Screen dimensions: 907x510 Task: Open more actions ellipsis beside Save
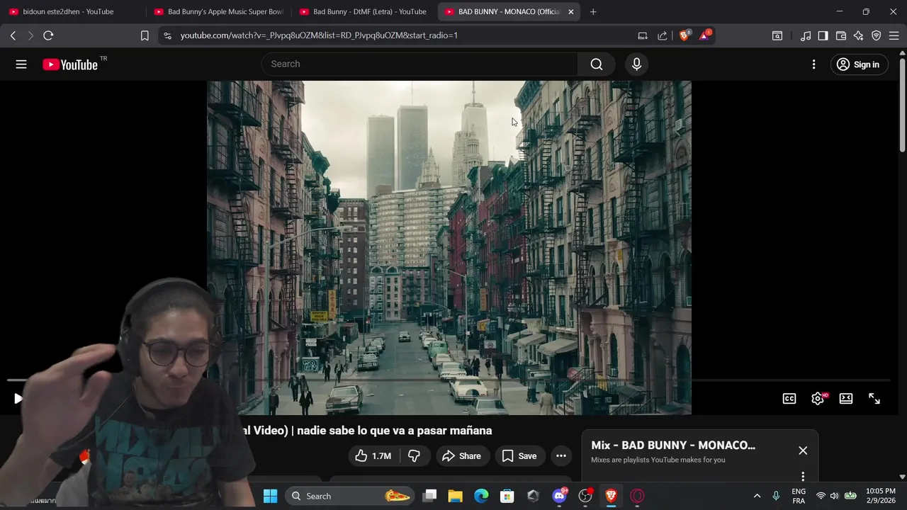click(561, 456)
